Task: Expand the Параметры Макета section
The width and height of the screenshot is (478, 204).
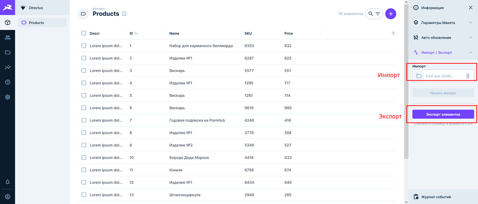Action: (x=471, y=23)
